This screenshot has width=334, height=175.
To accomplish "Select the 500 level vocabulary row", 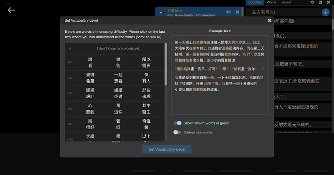I will (x=115, y=109).
